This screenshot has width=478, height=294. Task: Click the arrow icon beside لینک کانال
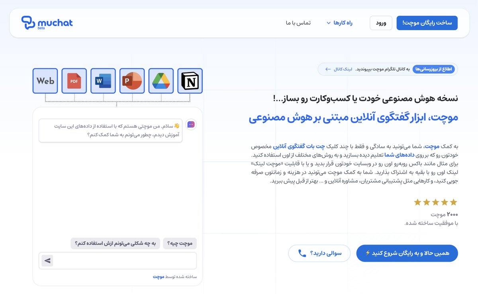[x=328, y=69]
